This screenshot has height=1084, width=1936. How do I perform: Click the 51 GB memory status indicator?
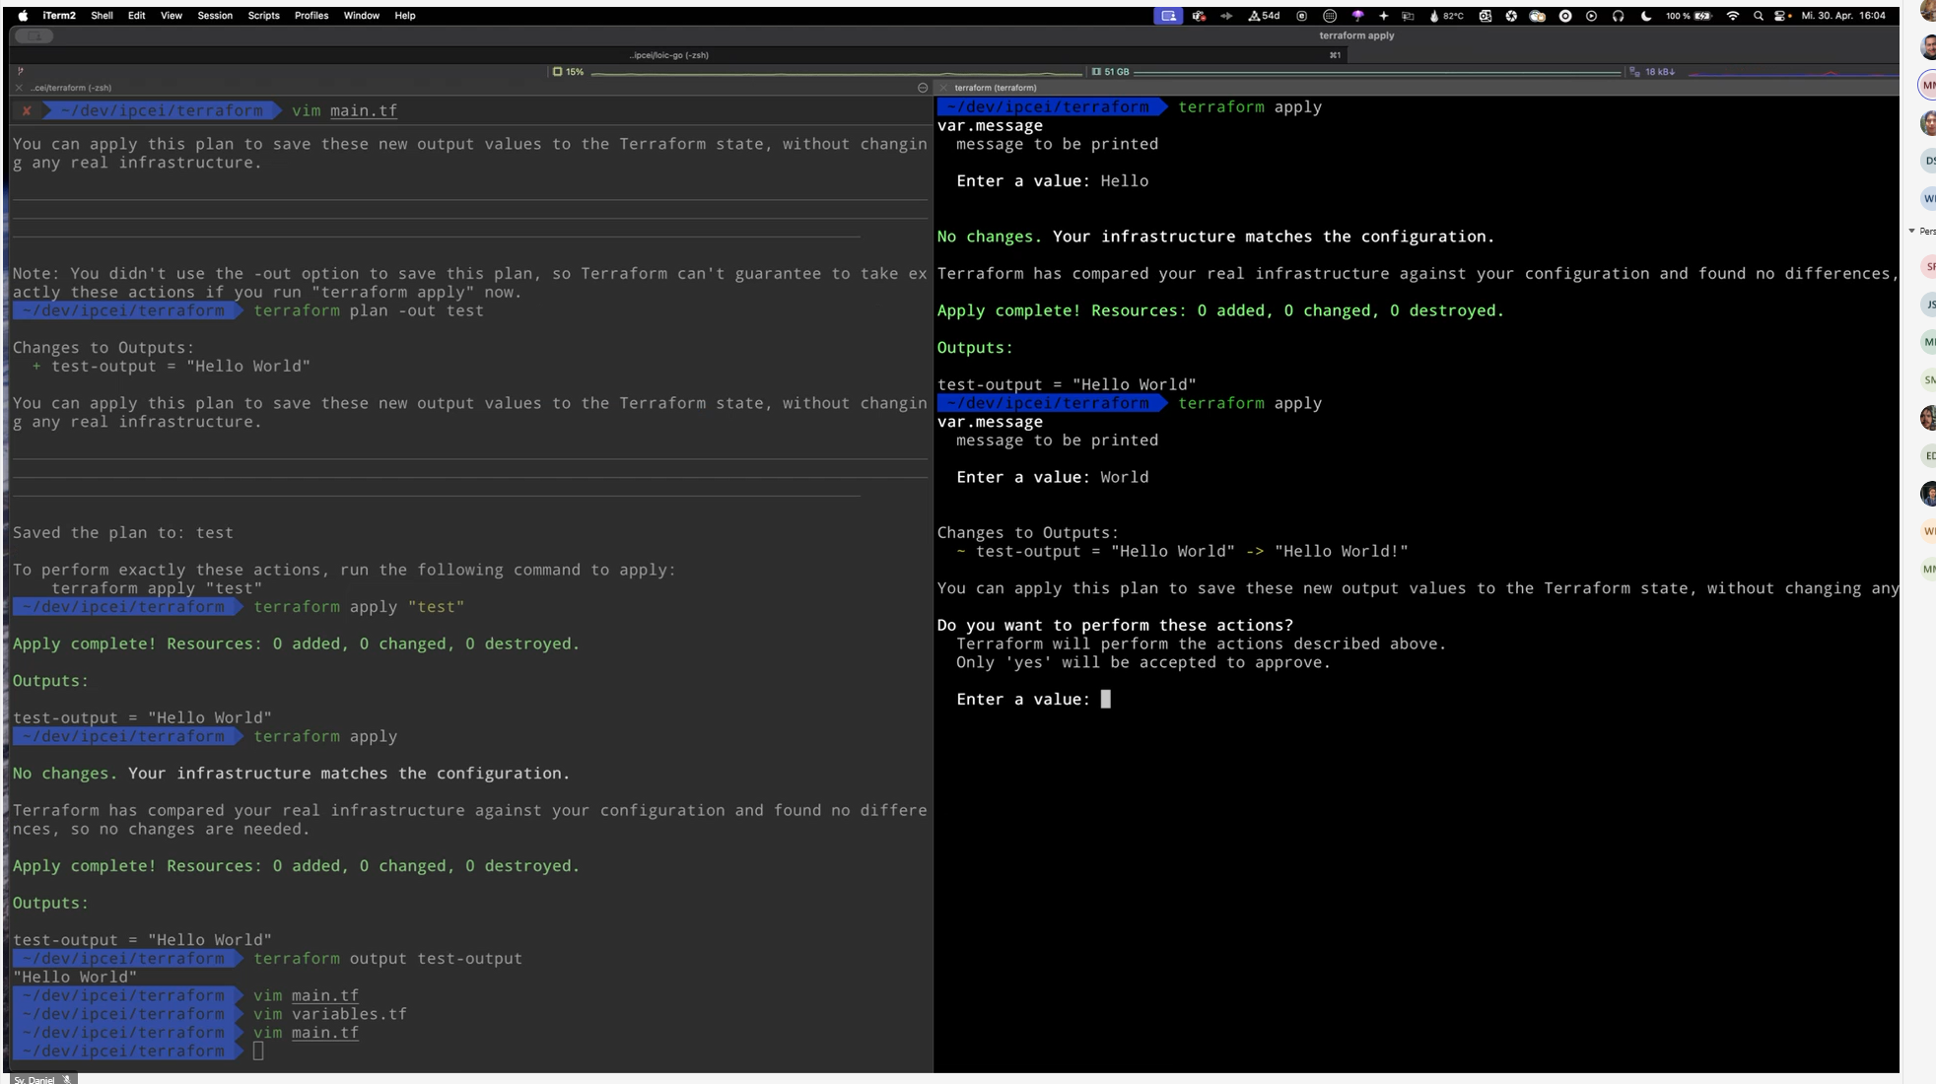[x=1110, y=72]
